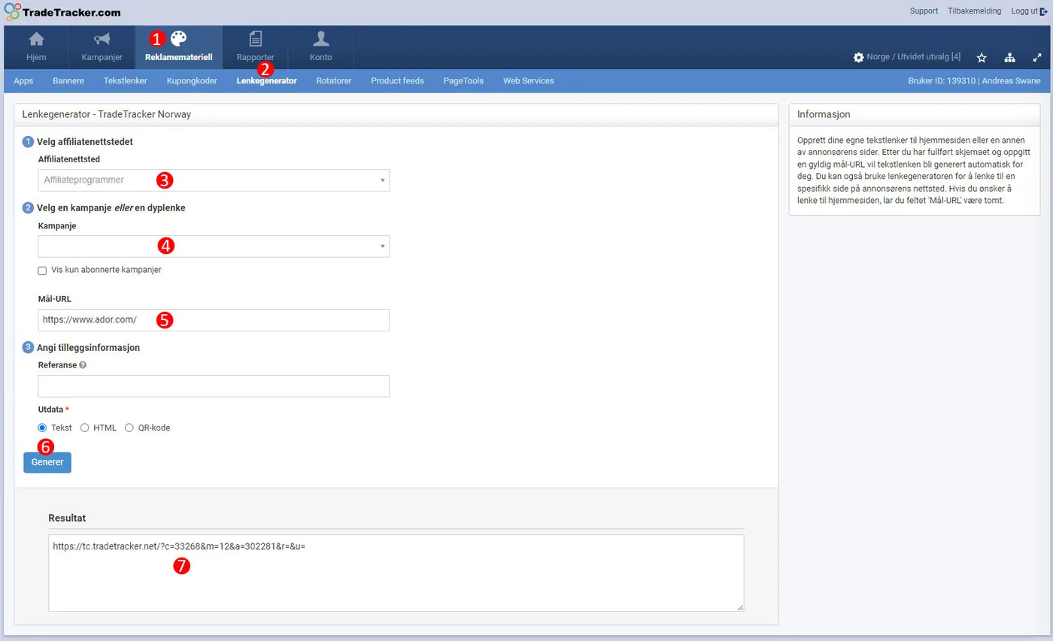
Task: Select the Reklamemateriell palette icon
Action: (x=179, y=39)
